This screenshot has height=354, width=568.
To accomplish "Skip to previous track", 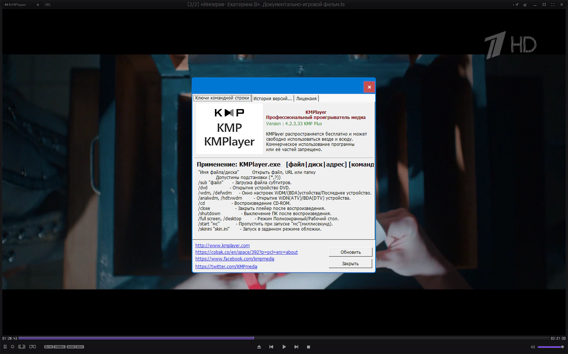I will tap(271, 347).
